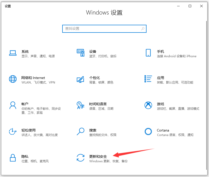This screenshot has width=209, height=177.
Task: Click the Cortana title text
Action: pyautogui.click(x=163, y=130)
